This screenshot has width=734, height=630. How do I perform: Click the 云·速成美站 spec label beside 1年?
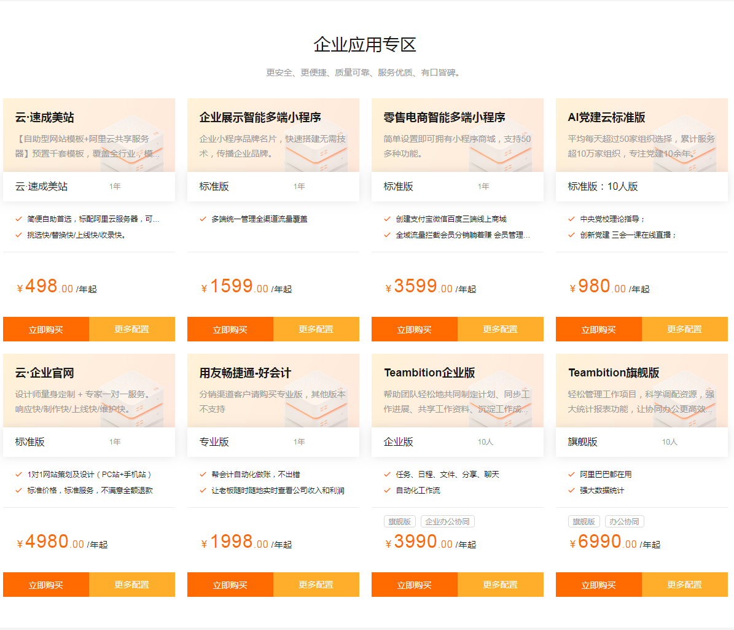[41, 186]
